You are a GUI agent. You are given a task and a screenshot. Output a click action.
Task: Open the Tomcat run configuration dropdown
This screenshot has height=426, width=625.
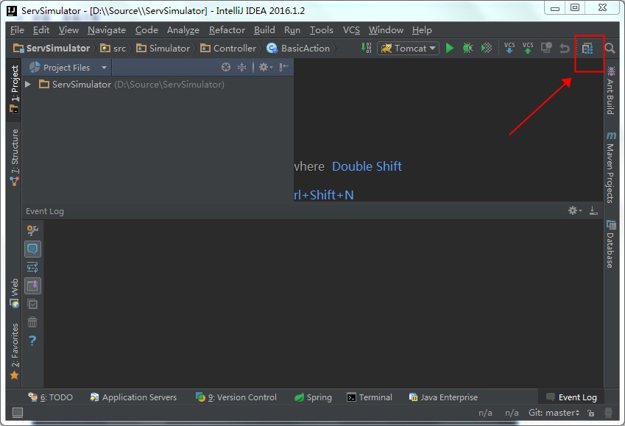[408, 49]
